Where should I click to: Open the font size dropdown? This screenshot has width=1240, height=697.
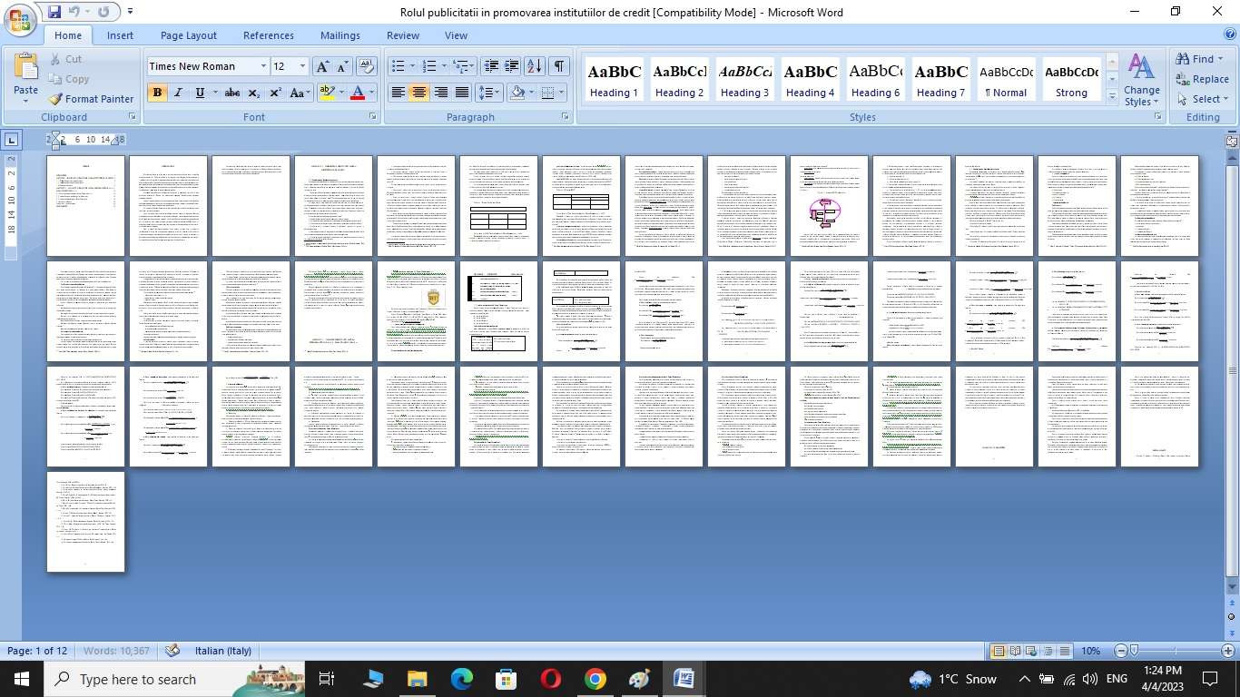coord(302,66)
